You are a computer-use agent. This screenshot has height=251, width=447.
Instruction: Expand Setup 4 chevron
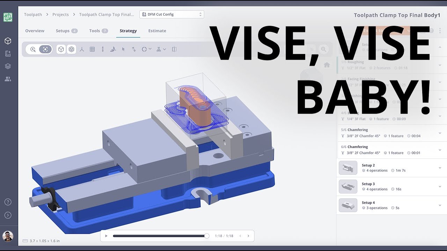click(x=440, y=205)
